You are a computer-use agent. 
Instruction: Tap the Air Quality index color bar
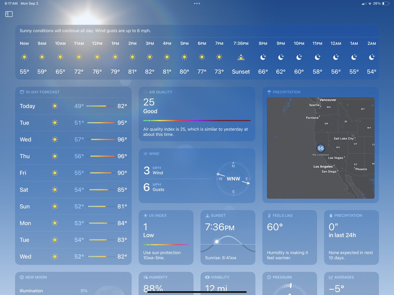coord(197,120)
